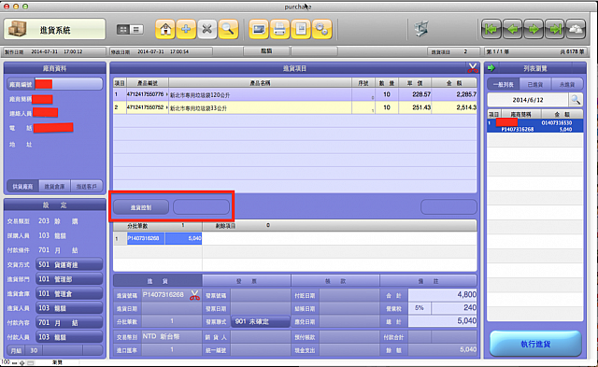
Task: Click the printer icon
Action: (x=279, y=29)
